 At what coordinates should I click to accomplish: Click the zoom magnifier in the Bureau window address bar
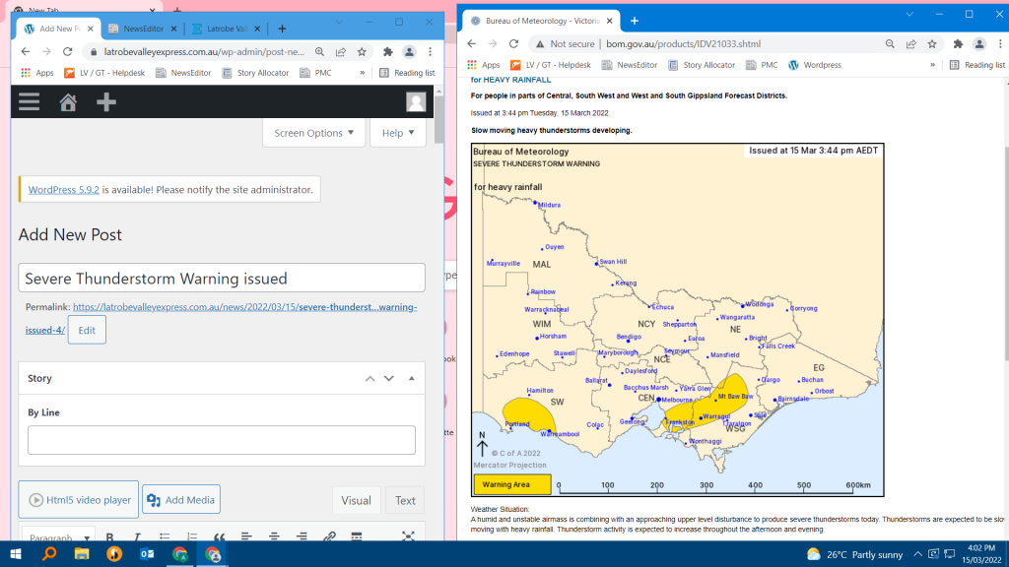point(890,43)
